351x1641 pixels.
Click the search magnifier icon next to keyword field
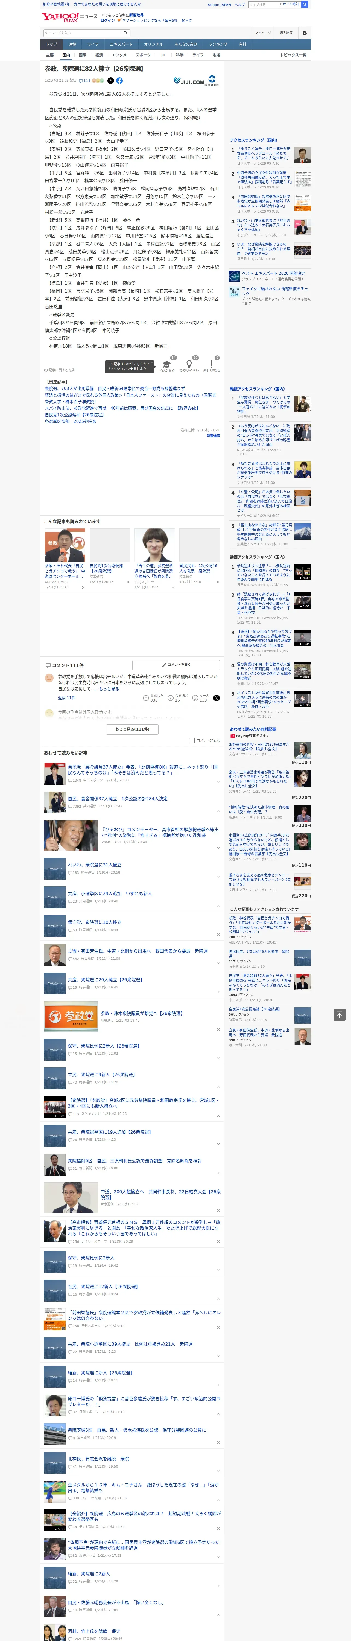(x=125, y=33)
